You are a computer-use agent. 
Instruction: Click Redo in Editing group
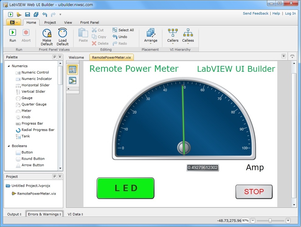tap(120, 43)
